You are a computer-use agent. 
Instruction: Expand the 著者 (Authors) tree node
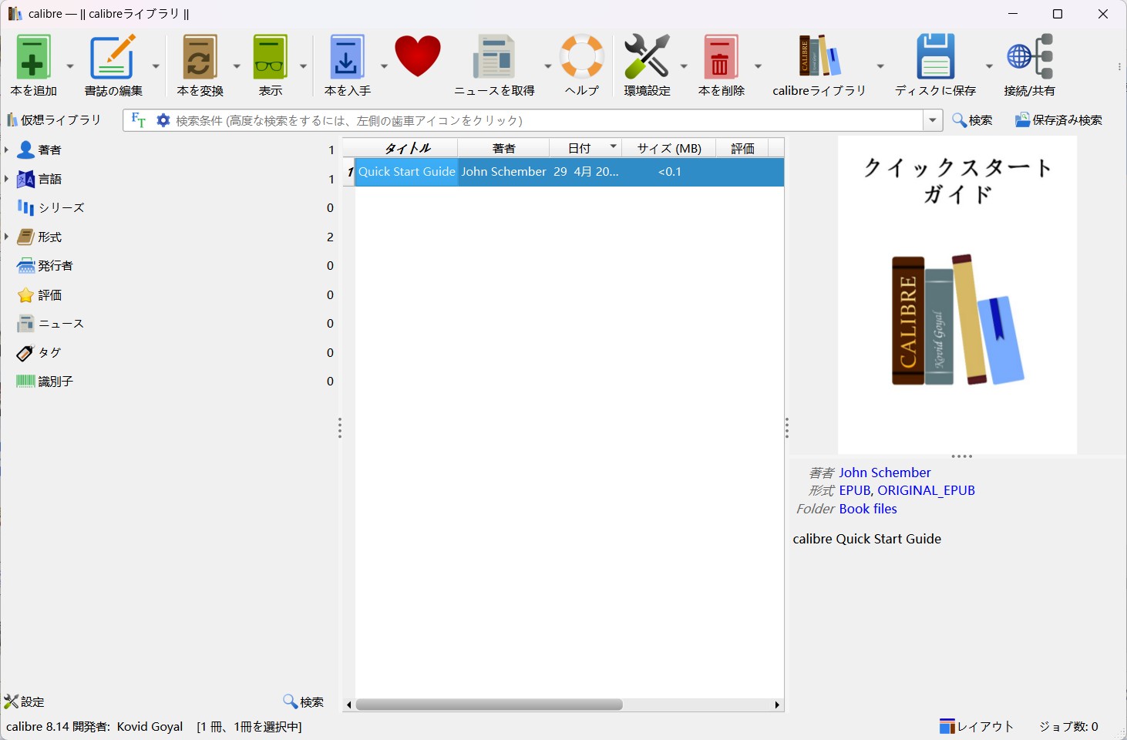[7, 150]
